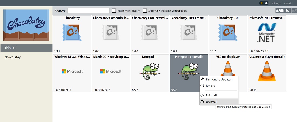Screen dimensions: 297x122
Task: Click the Chocolatey .NET Framework title text
Action: tap(189, 18)
